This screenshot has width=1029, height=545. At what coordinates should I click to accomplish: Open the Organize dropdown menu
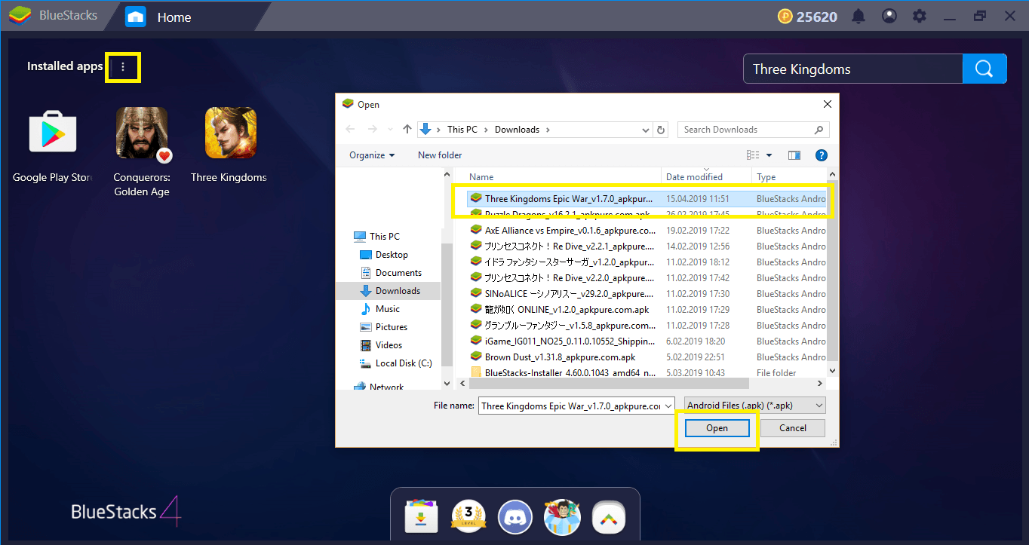point(372,155)
